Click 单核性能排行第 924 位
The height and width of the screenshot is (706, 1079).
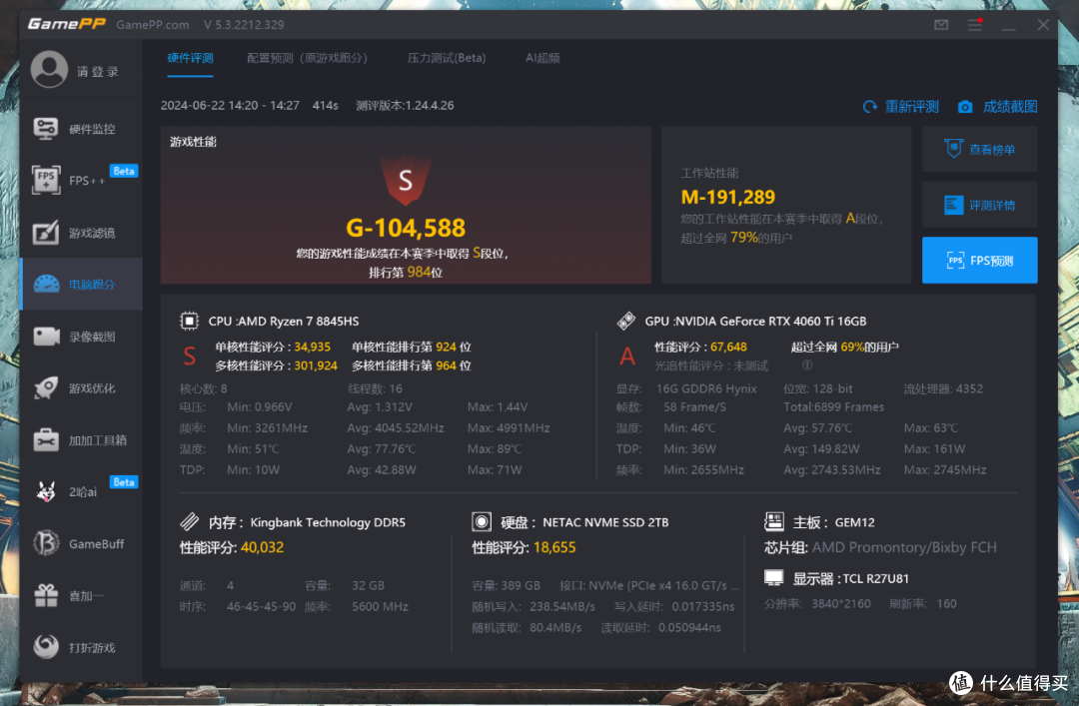point(412,347)
